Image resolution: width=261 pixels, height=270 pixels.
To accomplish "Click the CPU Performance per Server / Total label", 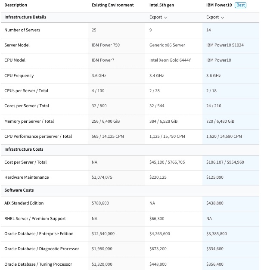I will tap(38, 137).
